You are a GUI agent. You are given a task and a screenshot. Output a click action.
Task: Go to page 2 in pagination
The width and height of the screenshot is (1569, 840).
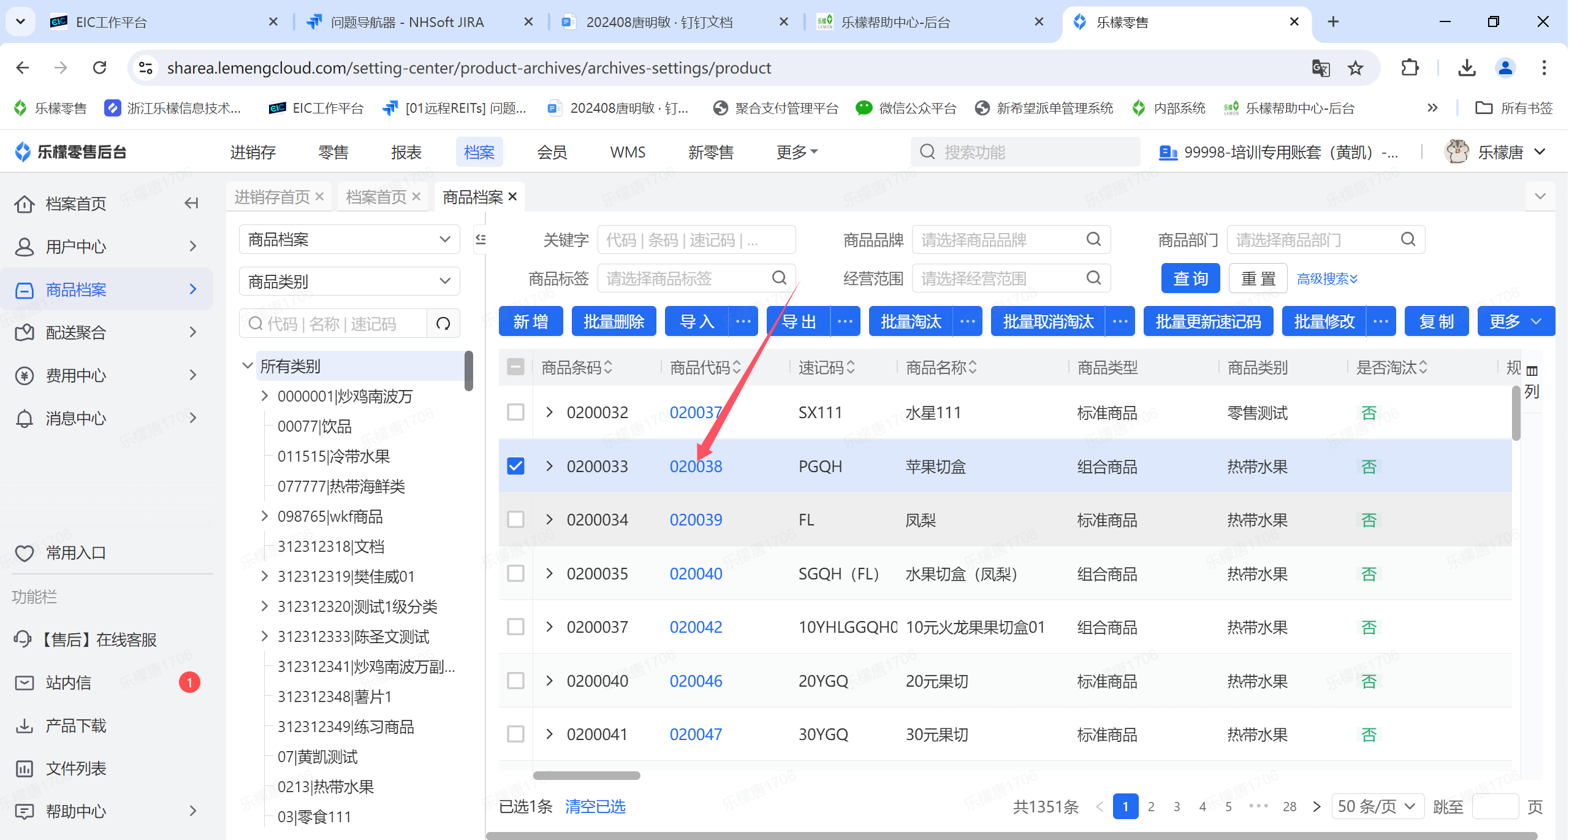click(1151, 806)
